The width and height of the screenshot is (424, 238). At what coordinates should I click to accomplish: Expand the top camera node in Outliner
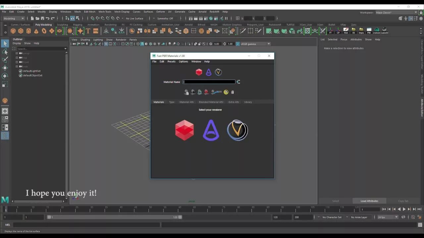[x=17, y=58]
